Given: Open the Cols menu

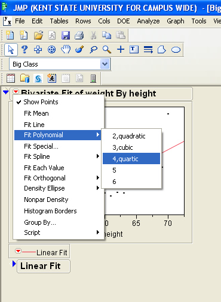Looking at the screenshot, I should coord(104,21).
